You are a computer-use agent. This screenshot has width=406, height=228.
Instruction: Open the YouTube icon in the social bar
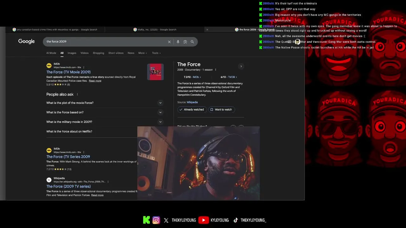coord(204,220)
